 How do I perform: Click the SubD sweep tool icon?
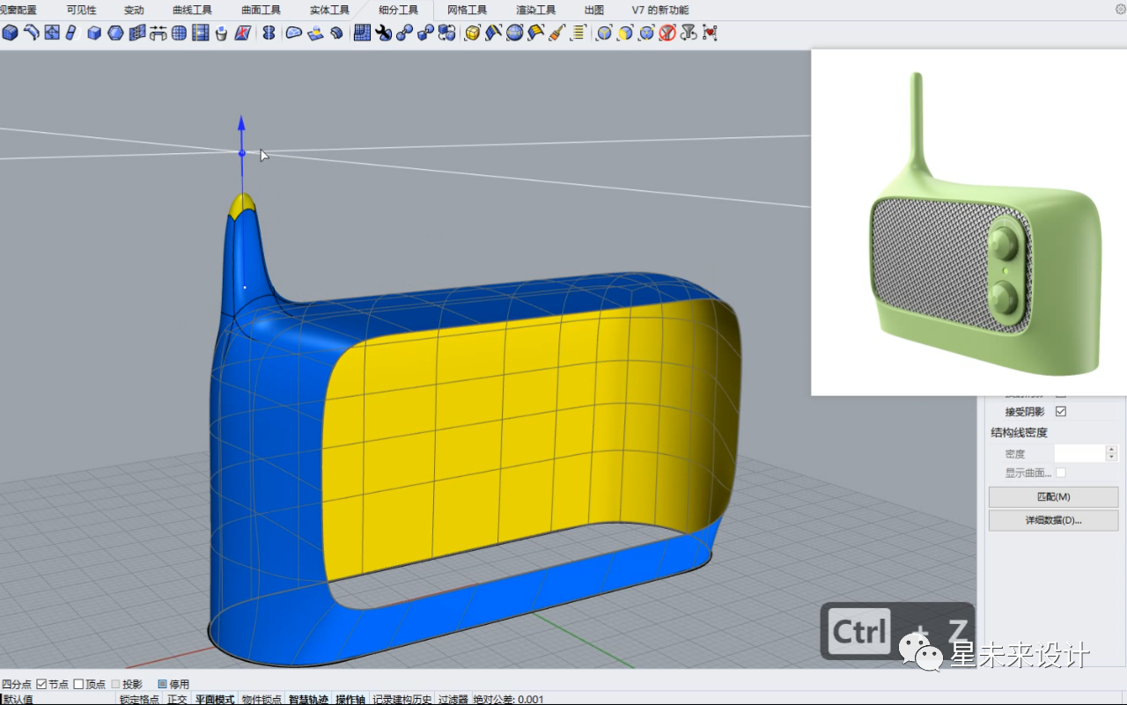(31, 33)
